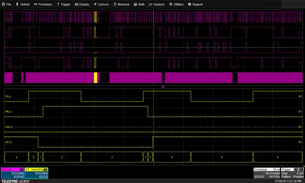The width and height of the screenshot is (305, 183).
Task: Select the ACT_n waveform label in zoom
Action: coord(9,142)
